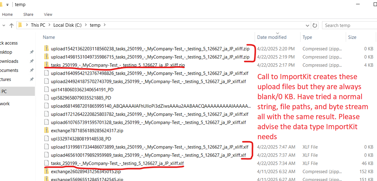Viewport: 377px width, 181px height.
Task: Select file upload1542136220311856​0238 xliff.zip
Action: [150, 49]
